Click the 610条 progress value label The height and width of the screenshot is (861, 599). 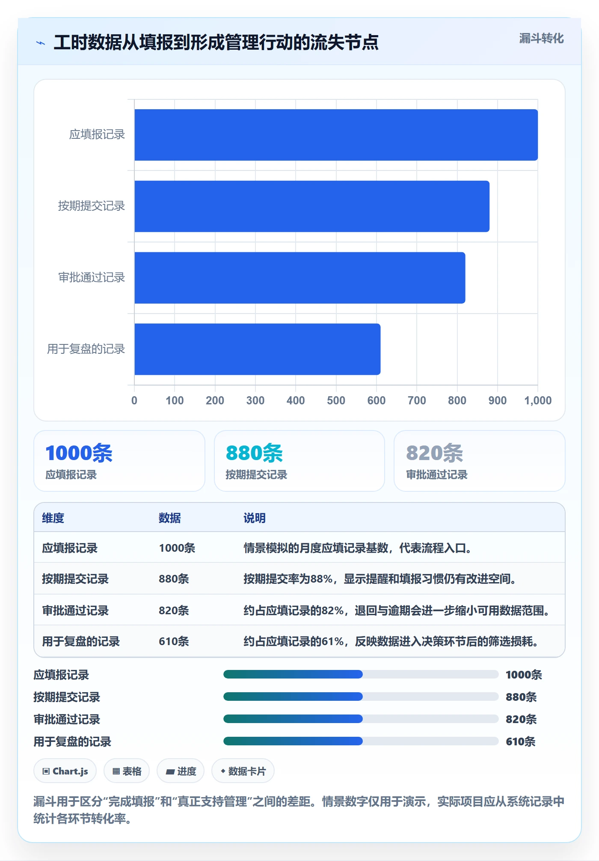(x=521, y=741)
